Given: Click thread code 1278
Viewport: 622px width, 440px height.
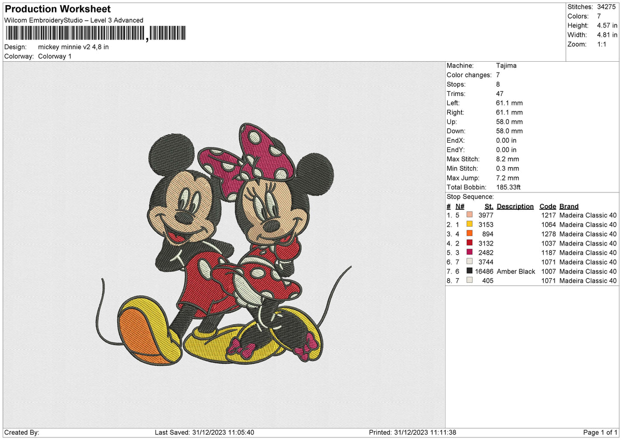Looking at the screenshot, I should (548, 233).
